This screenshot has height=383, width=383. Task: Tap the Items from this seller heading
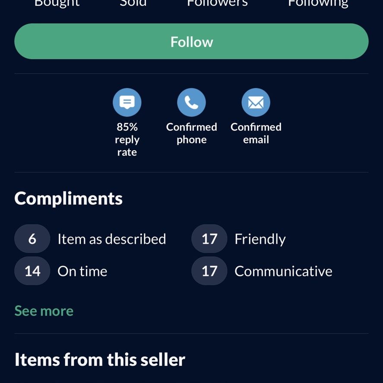100,360
